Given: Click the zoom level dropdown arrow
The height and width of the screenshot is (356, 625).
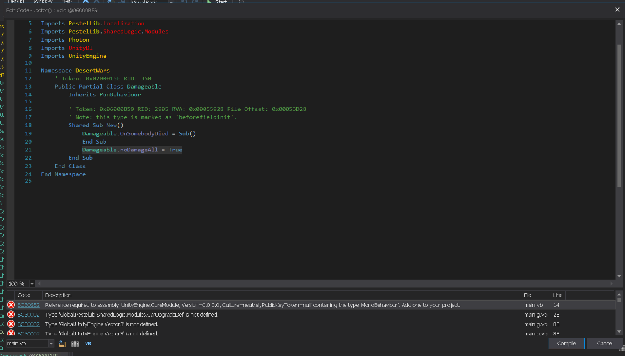Looking at the screenshot, I should coord(32,284).
